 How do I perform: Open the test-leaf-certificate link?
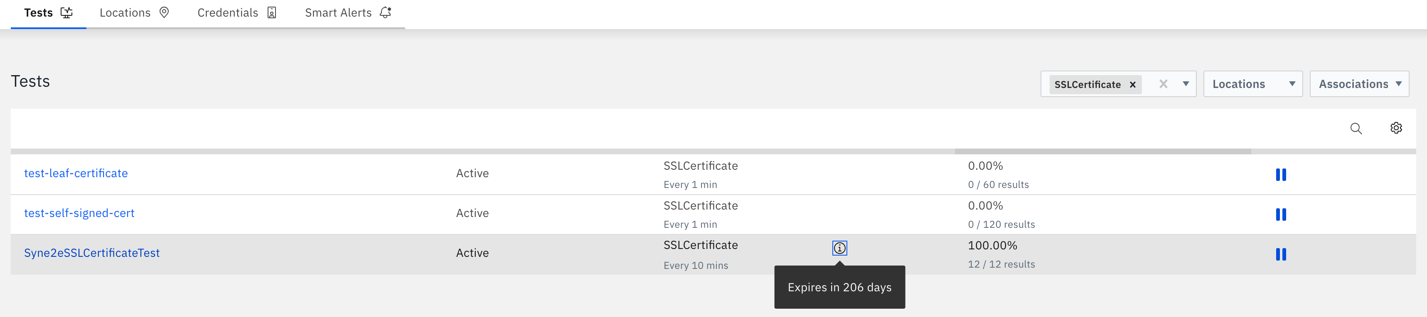[76, 173]
